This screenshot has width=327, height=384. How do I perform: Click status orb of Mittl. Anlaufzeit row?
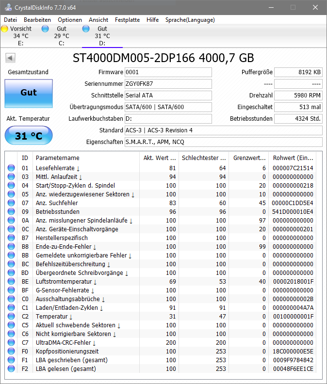(x=11, y=176)
